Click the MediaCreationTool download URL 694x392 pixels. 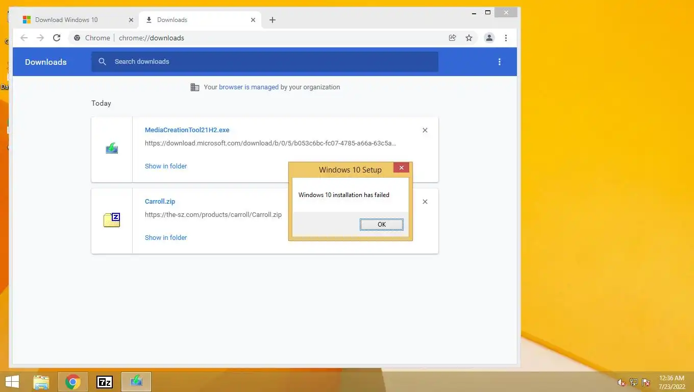tap(270, 143)
